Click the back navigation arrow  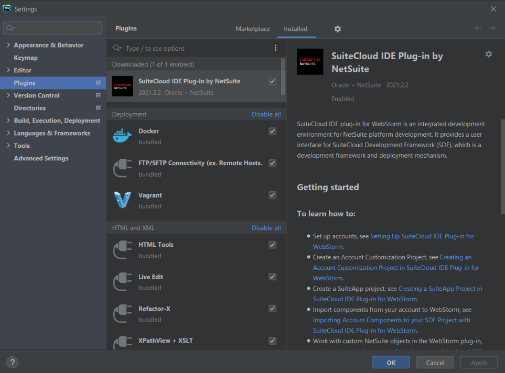478,28
